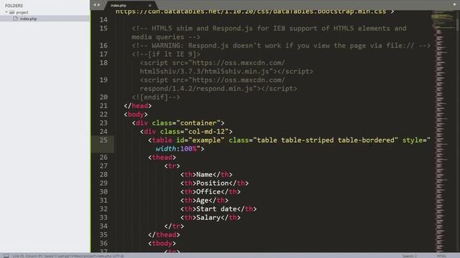Image resolution: width=460 pixels, height=258 pixels.
Task: Click the Position header cell text
Action: [213, 183]
